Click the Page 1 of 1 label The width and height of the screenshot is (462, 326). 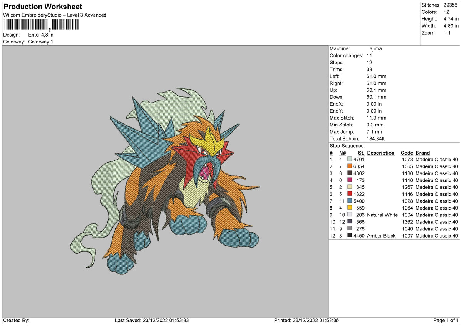click(x=446, y=320)
